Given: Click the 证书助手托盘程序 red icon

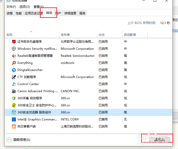Looking at the screenshot, I should click(x=14, y=42).
